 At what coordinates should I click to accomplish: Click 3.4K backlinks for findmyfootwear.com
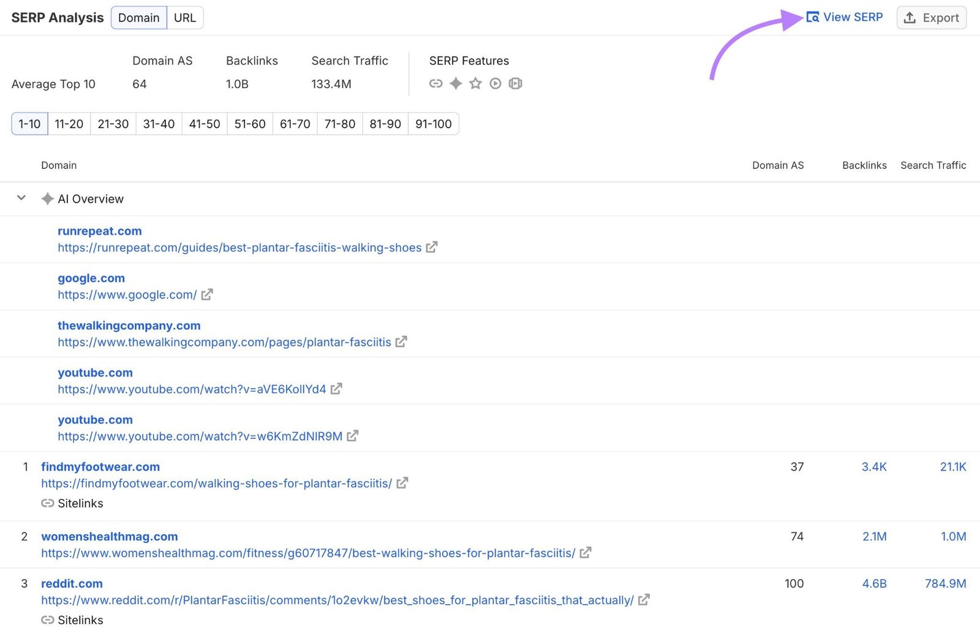pyautogui.click(x=874, y=466)
